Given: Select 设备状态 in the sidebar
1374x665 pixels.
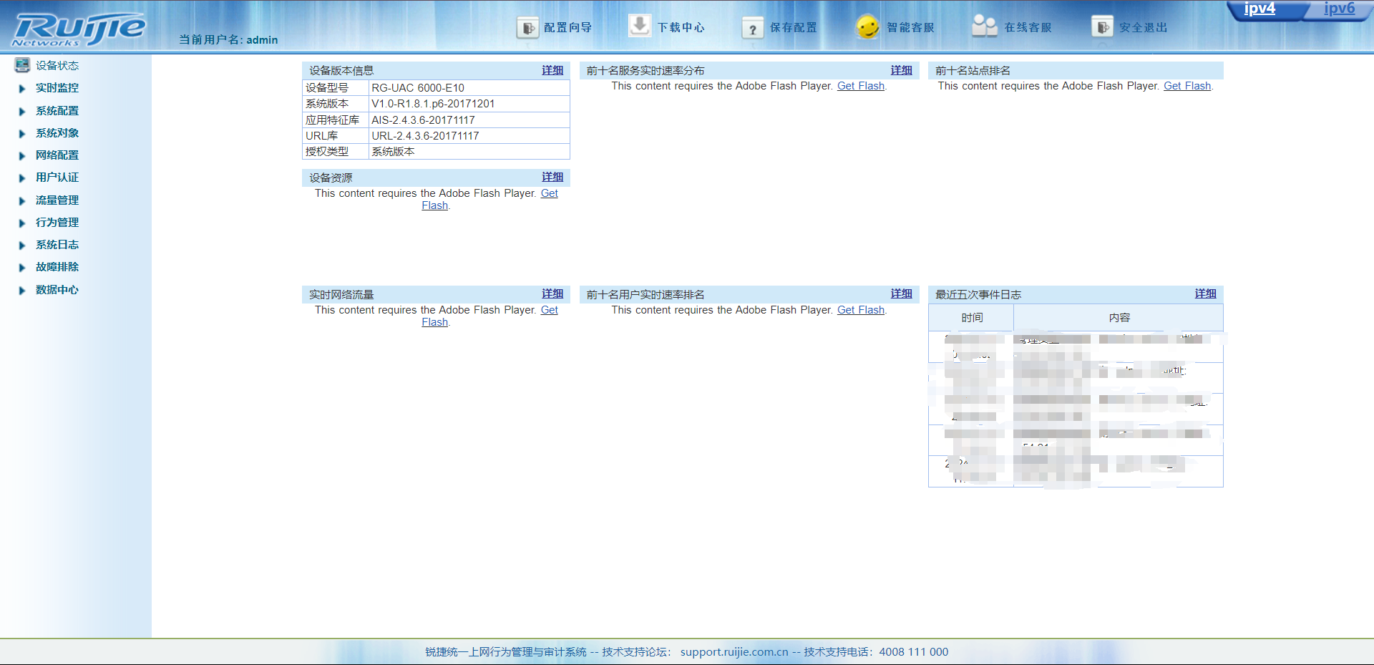Looking at the screenshot, I should (x=57, y=65).
